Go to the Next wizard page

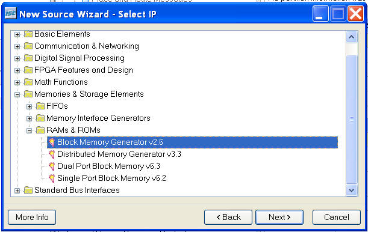click(x=279, y=217)
